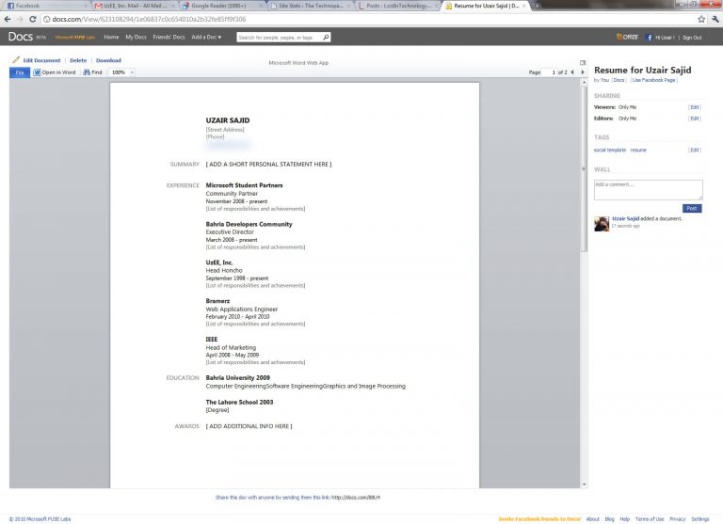The height and width of the screenshot is (524, 723).
Task: Click the search magnifier icon
Action: [326, 38]
